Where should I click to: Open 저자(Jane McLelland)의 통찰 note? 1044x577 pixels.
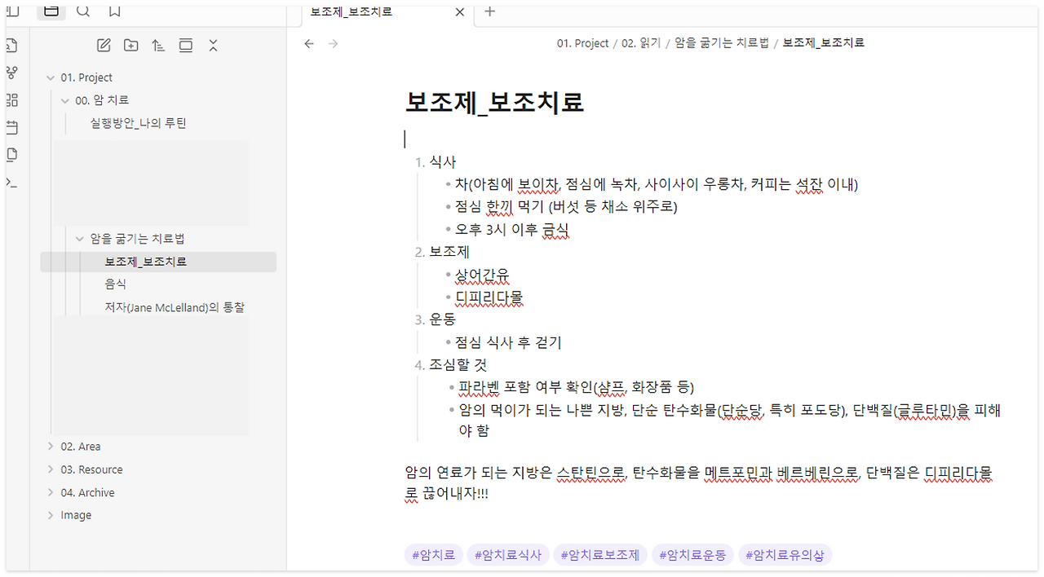(x=175, y=307)
